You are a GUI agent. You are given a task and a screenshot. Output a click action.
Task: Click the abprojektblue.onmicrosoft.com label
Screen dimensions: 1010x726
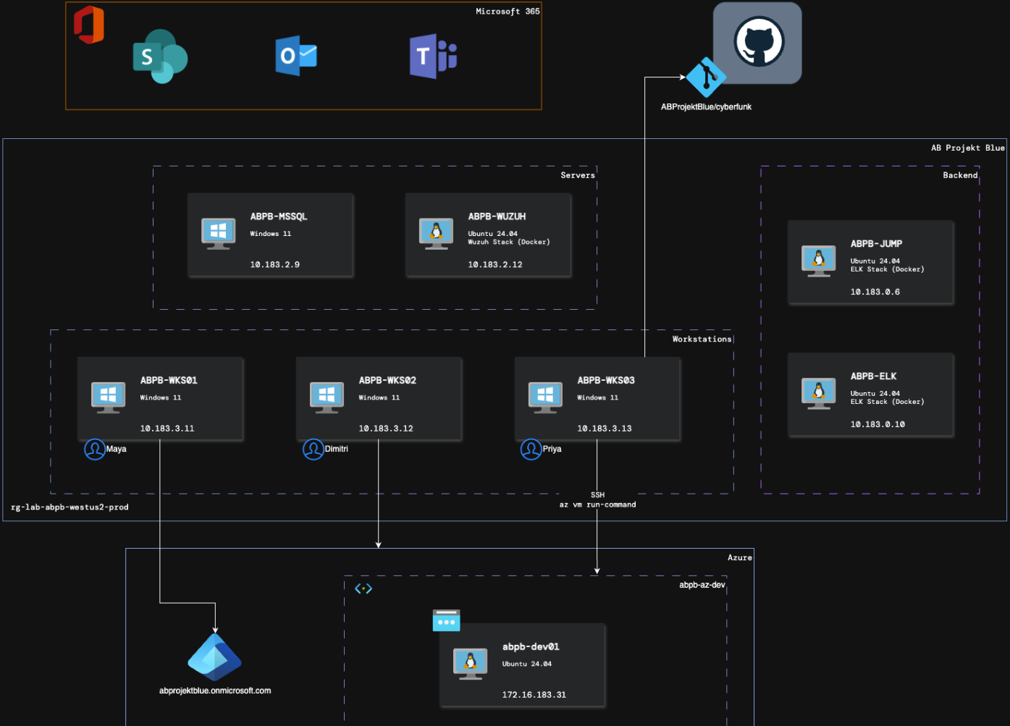215,691
